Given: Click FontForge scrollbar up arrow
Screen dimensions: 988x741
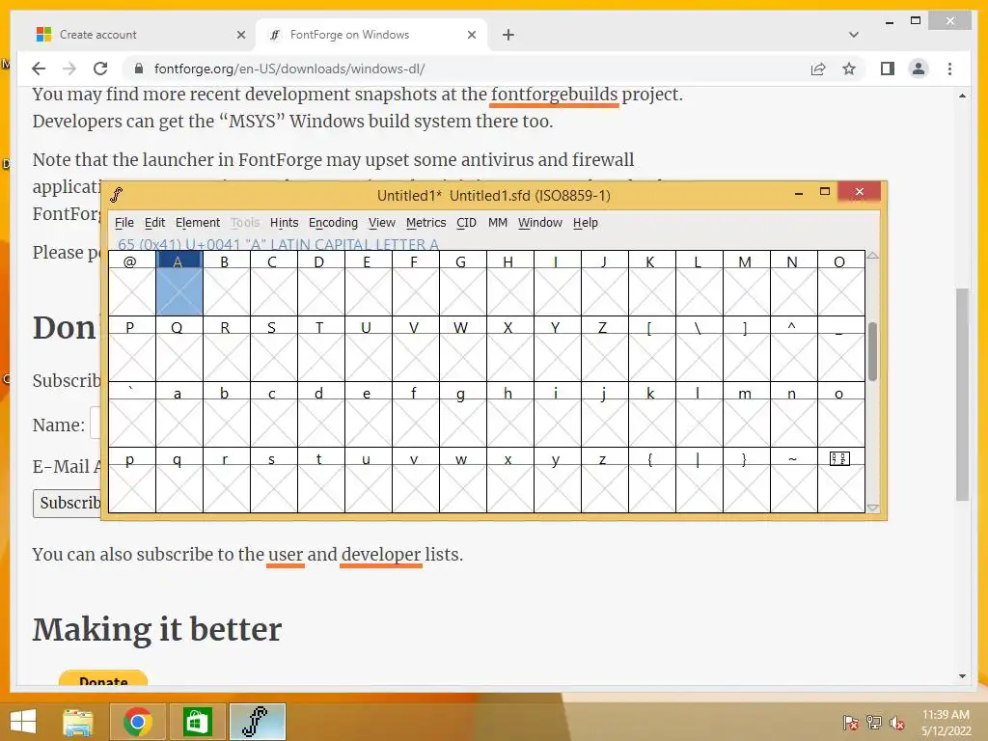Looking at the screenshot, I should click(872, 256).
